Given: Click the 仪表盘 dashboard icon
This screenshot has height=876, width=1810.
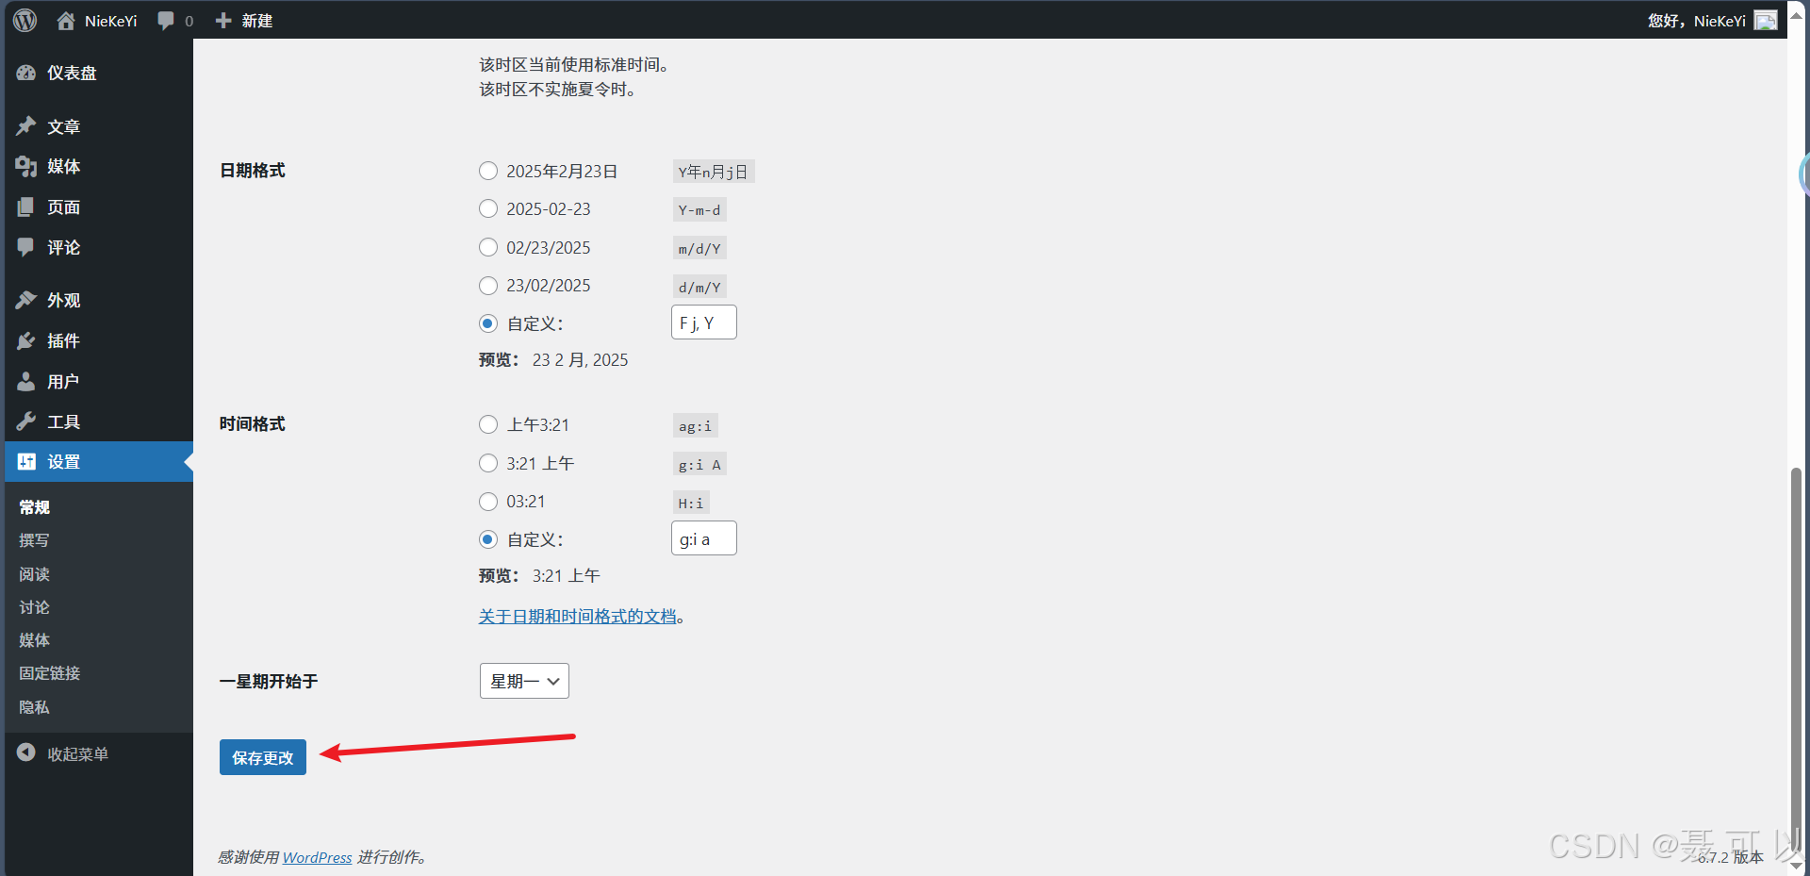Looking at the screenshot, I should coord(26,73).
